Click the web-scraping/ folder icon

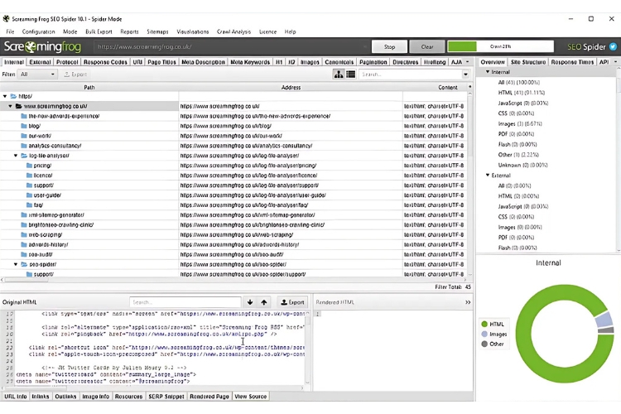coord(24,235)
